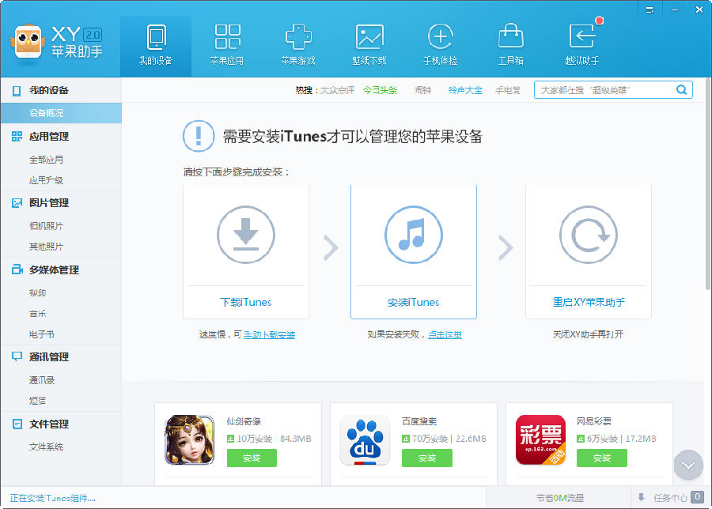Click the round scroll-down chevron button
The width and height of the screenshot is (712, 509).
pyautogui.click(x=688, y=465)
